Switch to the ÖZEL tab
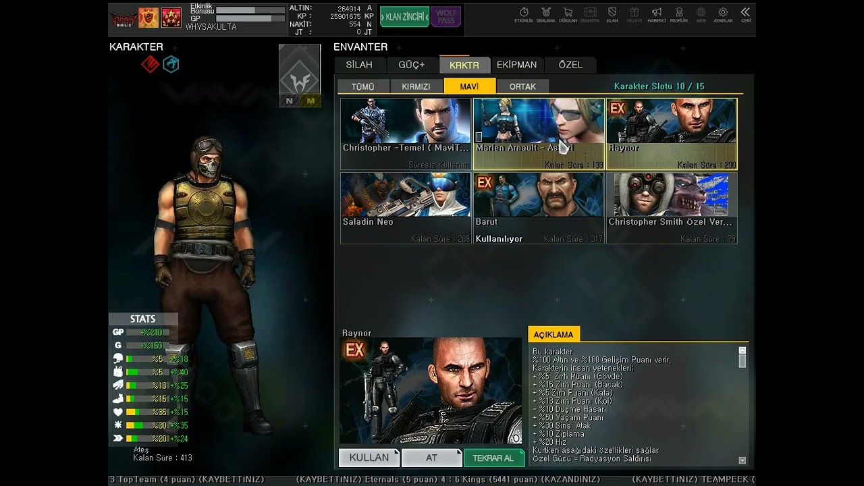 coord(570,65)
